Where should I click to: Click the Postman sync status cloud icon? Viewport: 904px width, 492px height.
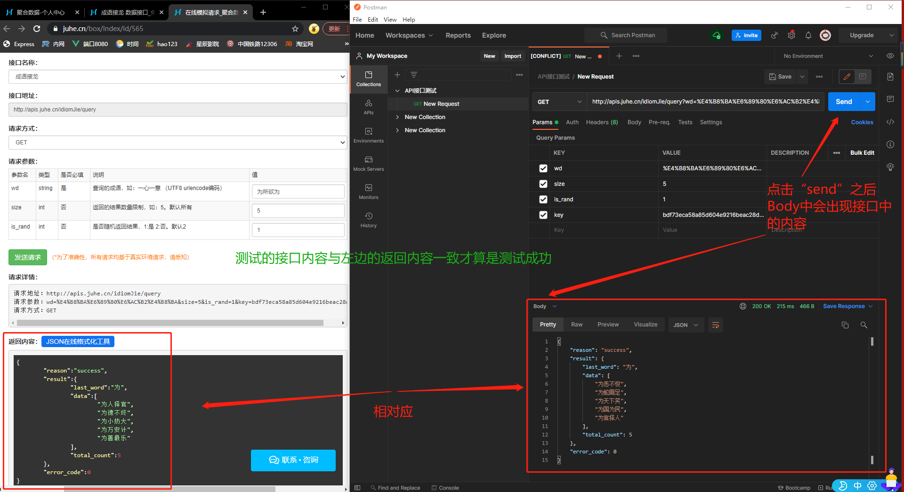coord(717,35)
